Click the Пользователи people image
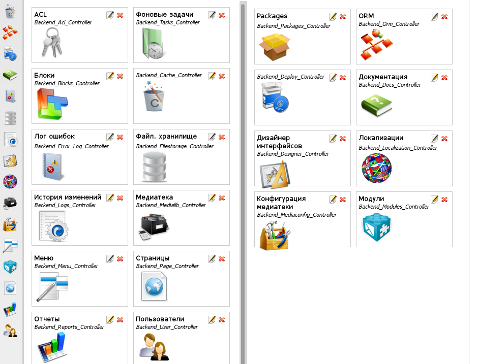Screen dimensions: 477x364 tap(154, 347)
